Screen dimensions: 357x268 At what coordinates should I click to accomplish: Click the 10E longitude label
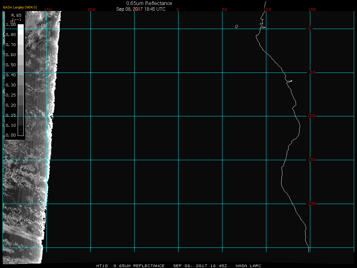click(x=267, y=9)
